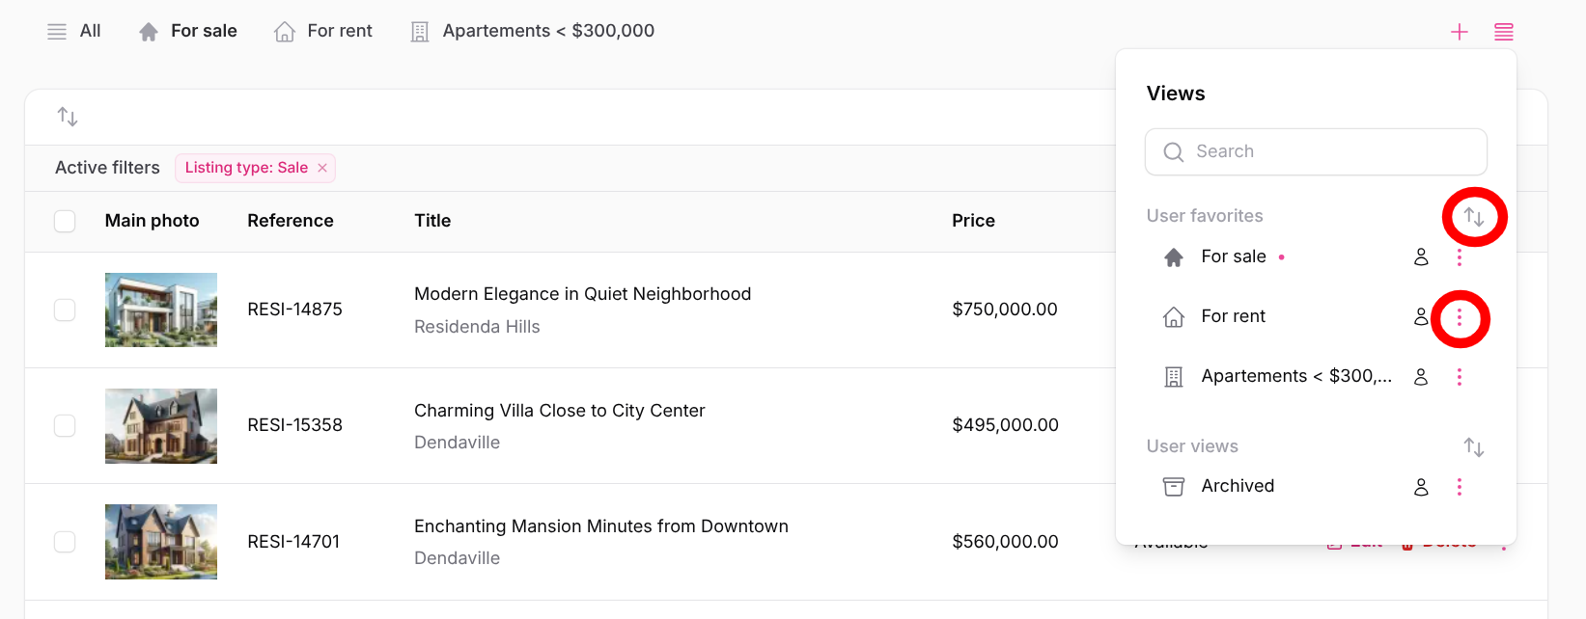Click the plus icon to add view
This screenshot has width=1586, height=619.
1459,32
